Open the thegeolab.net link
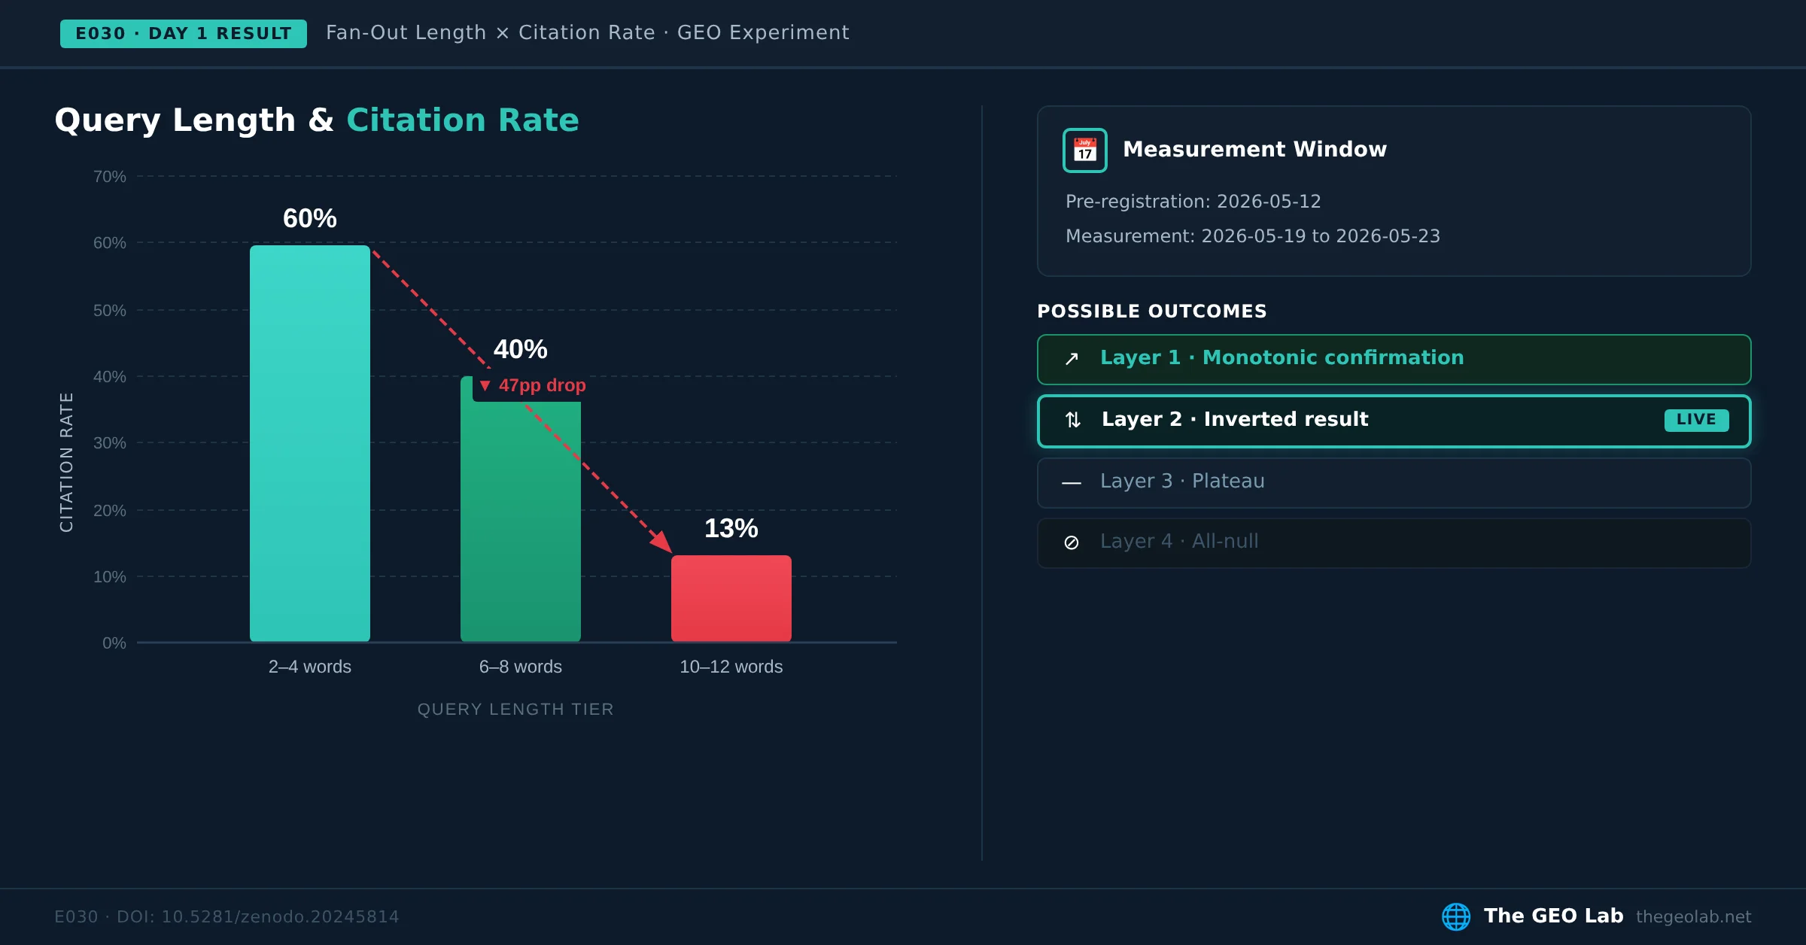1806x945 pixels. (1693, 916)
